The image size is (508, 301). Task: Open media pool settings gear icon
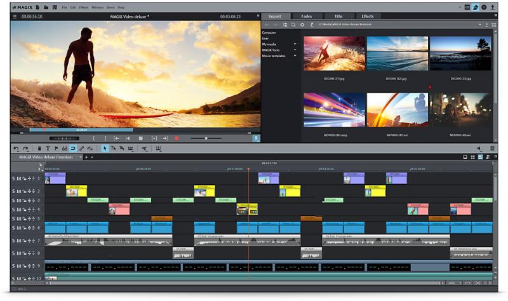click(302, 24)
